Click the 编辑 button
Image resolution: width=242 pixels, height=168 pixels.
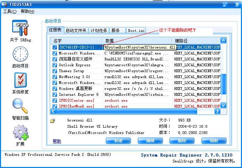[150, 141]
